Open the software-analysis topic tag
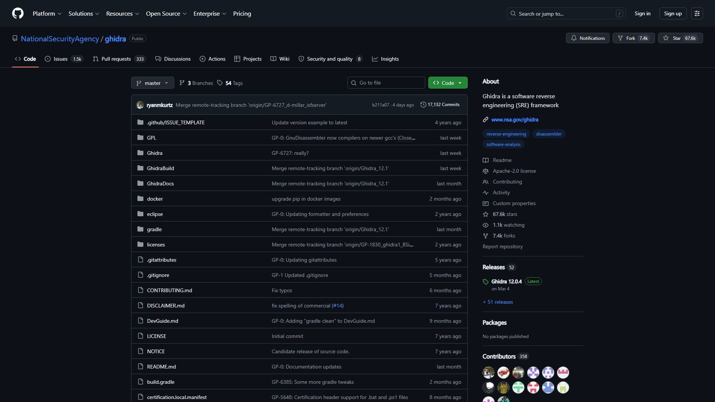This screenshot has height=402, width=715. pyautogui.click(x=503, y=144)
